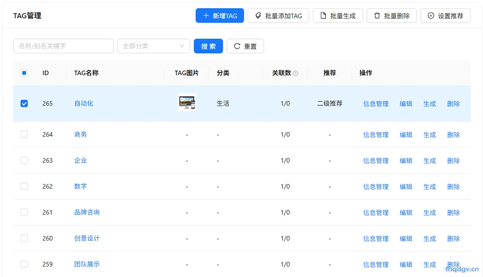
Task: Click the 设置推荐 button
Action: 446,15
